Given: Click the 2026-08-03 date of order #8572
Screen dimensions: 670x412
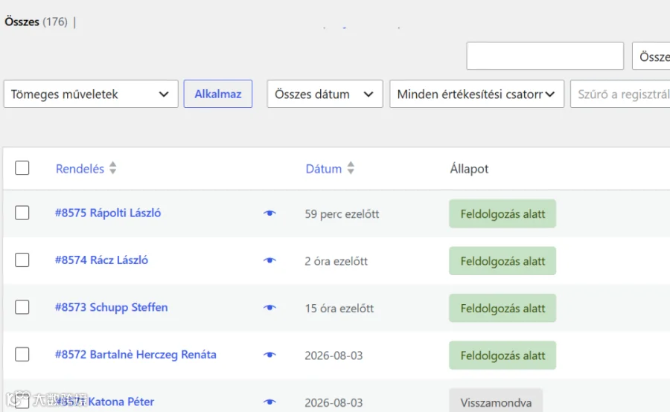Looking at the screenshot, I should [x=334, y=355].
